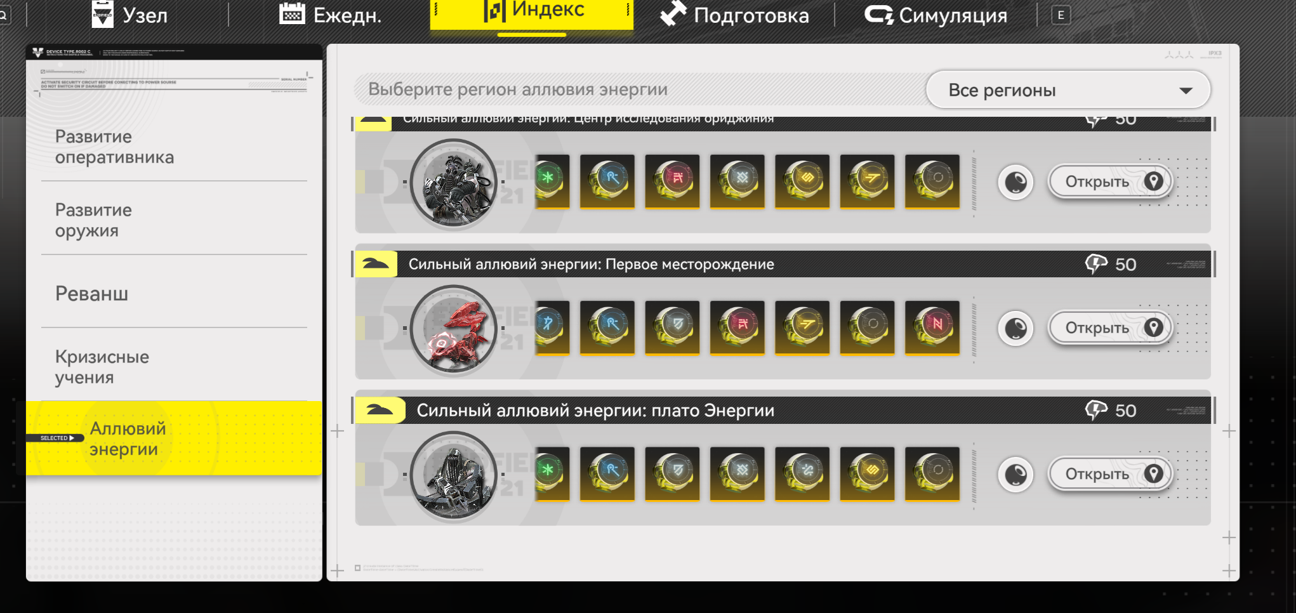Screen dimensions: 1296x613
Task: Click the yellow mound icon on Первое месторождение header
Action: [375, 264]
